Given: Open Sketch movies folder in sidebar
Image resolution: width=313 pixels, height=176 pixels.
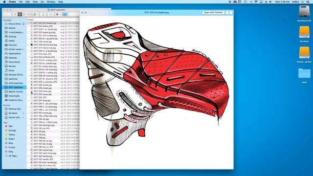Looking at the screenshot, I should (x=16, y=91).
